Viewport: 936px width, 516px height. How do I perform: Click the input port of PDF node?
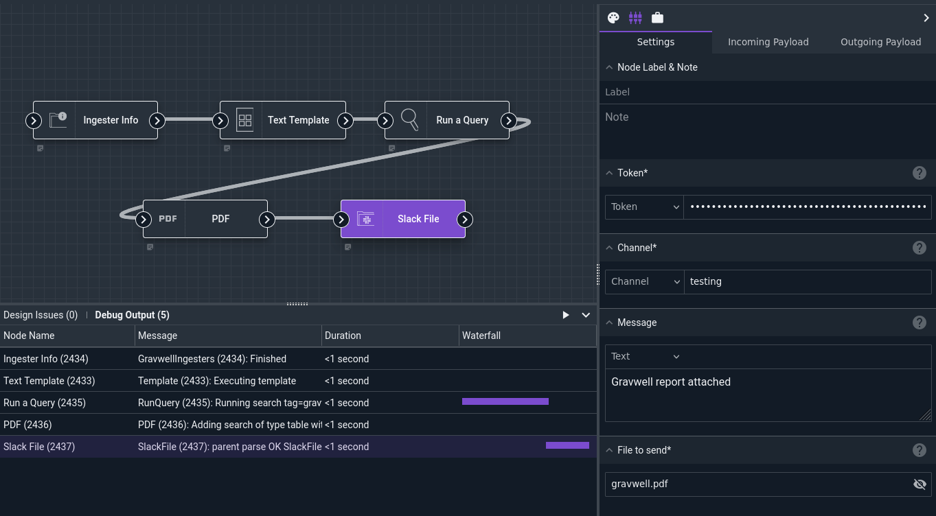tap(144, 220)
